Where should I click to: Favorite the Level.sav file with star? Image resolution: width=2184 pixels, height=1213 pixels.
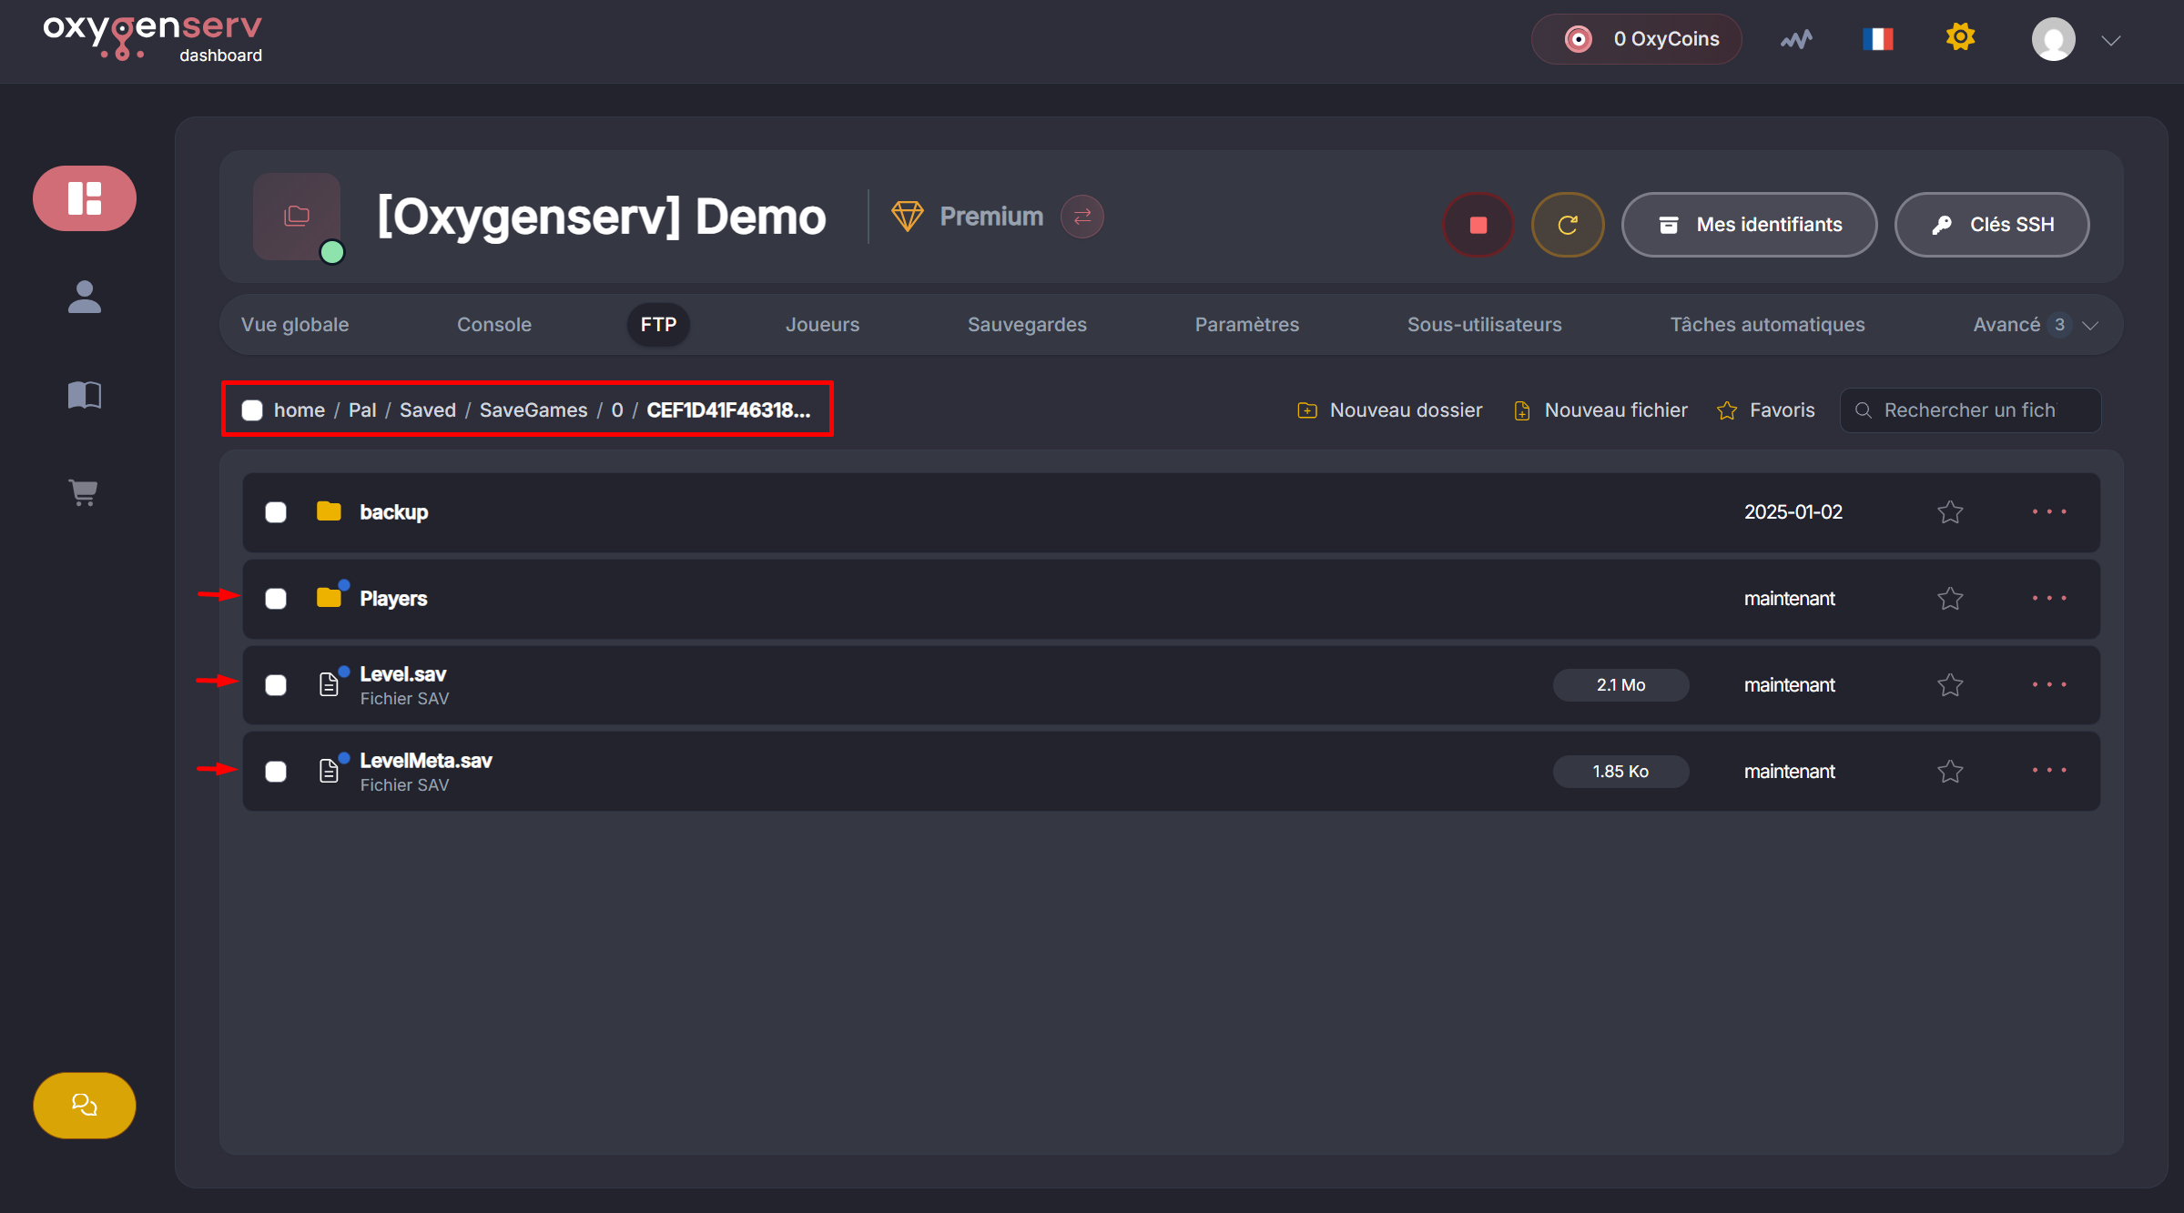coord(1949,685)
